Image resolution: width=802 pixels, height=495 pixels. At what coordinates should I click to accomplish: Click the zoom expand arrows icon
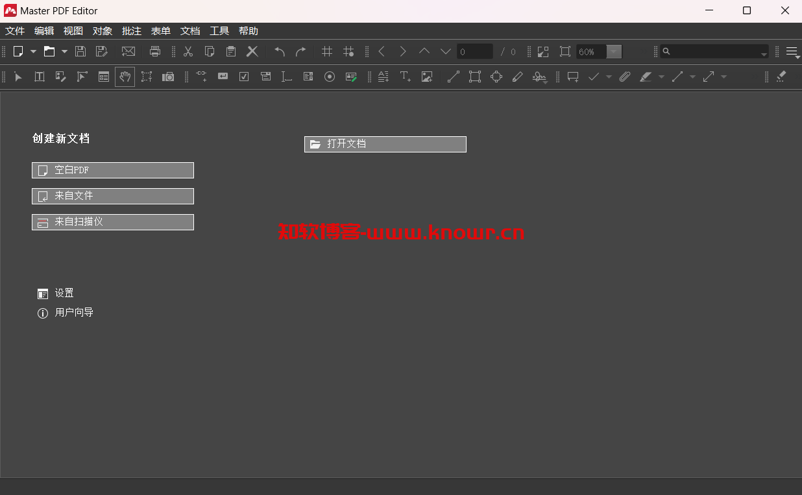[543, 51]
